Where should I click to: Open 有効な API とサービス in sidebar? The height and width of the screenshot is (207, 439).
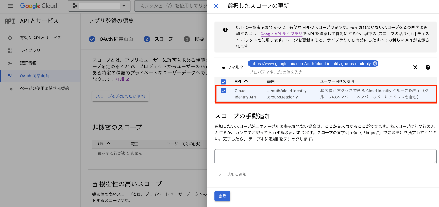click(40, 38)
